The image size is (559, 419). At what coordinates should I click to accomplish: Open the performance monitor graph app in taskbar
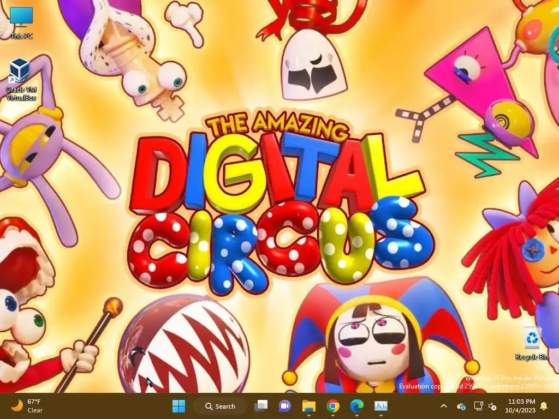[380, 406]
